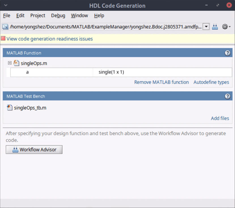Click the singleOps.m function file icon
The height and width of the screenshot is (208, 235).
tap(16, 63)
